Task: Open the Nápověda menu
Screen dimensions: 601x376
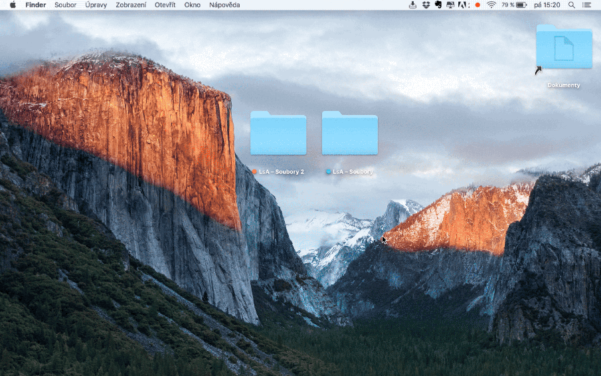Action: pos(224,5)
